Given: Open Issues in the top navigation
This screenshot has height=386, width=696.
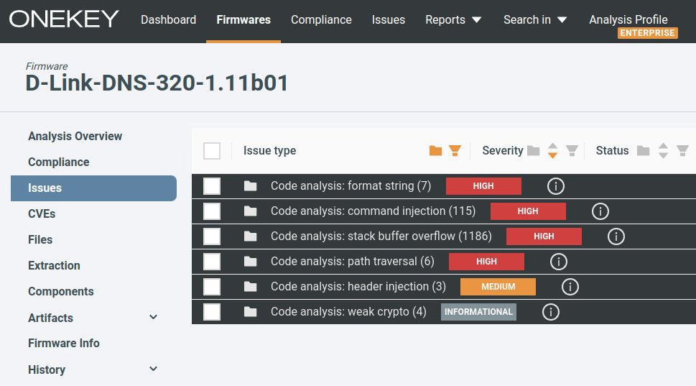Looking at the screenshot, I should pos(389,20).
